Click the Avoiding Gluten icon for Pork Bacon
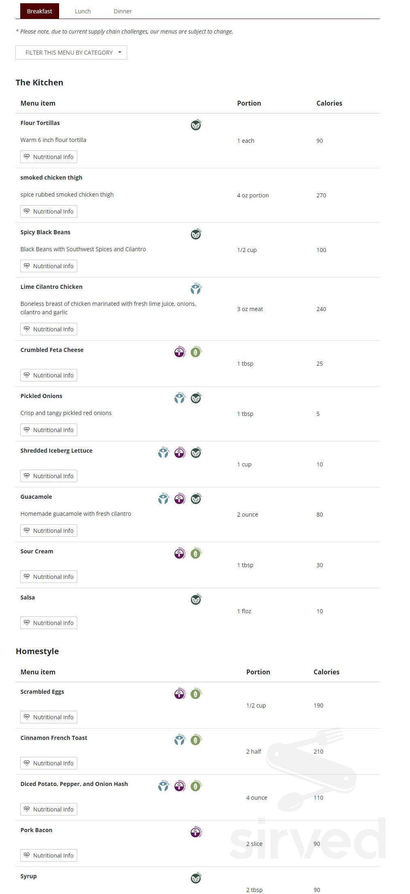This screenshot has height=894, width=410. (195, 832)
